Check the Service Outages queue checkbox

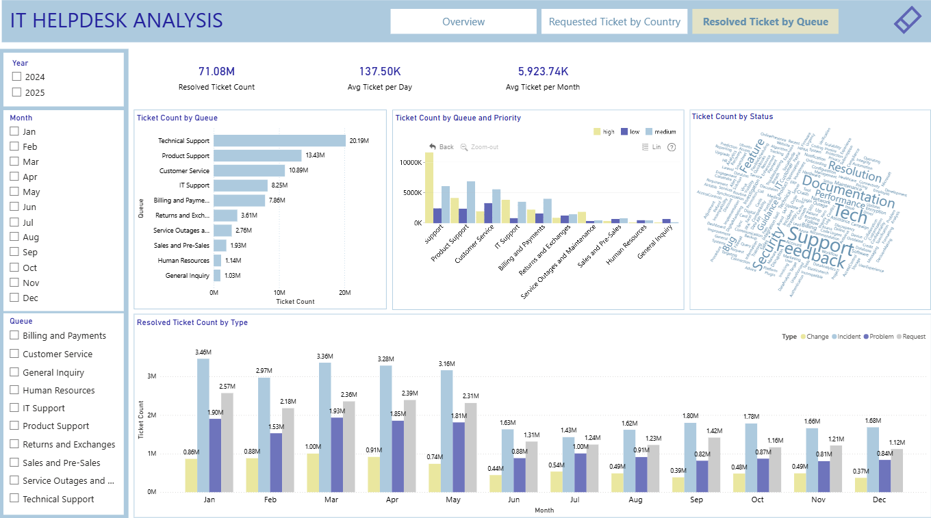(14, 480)
